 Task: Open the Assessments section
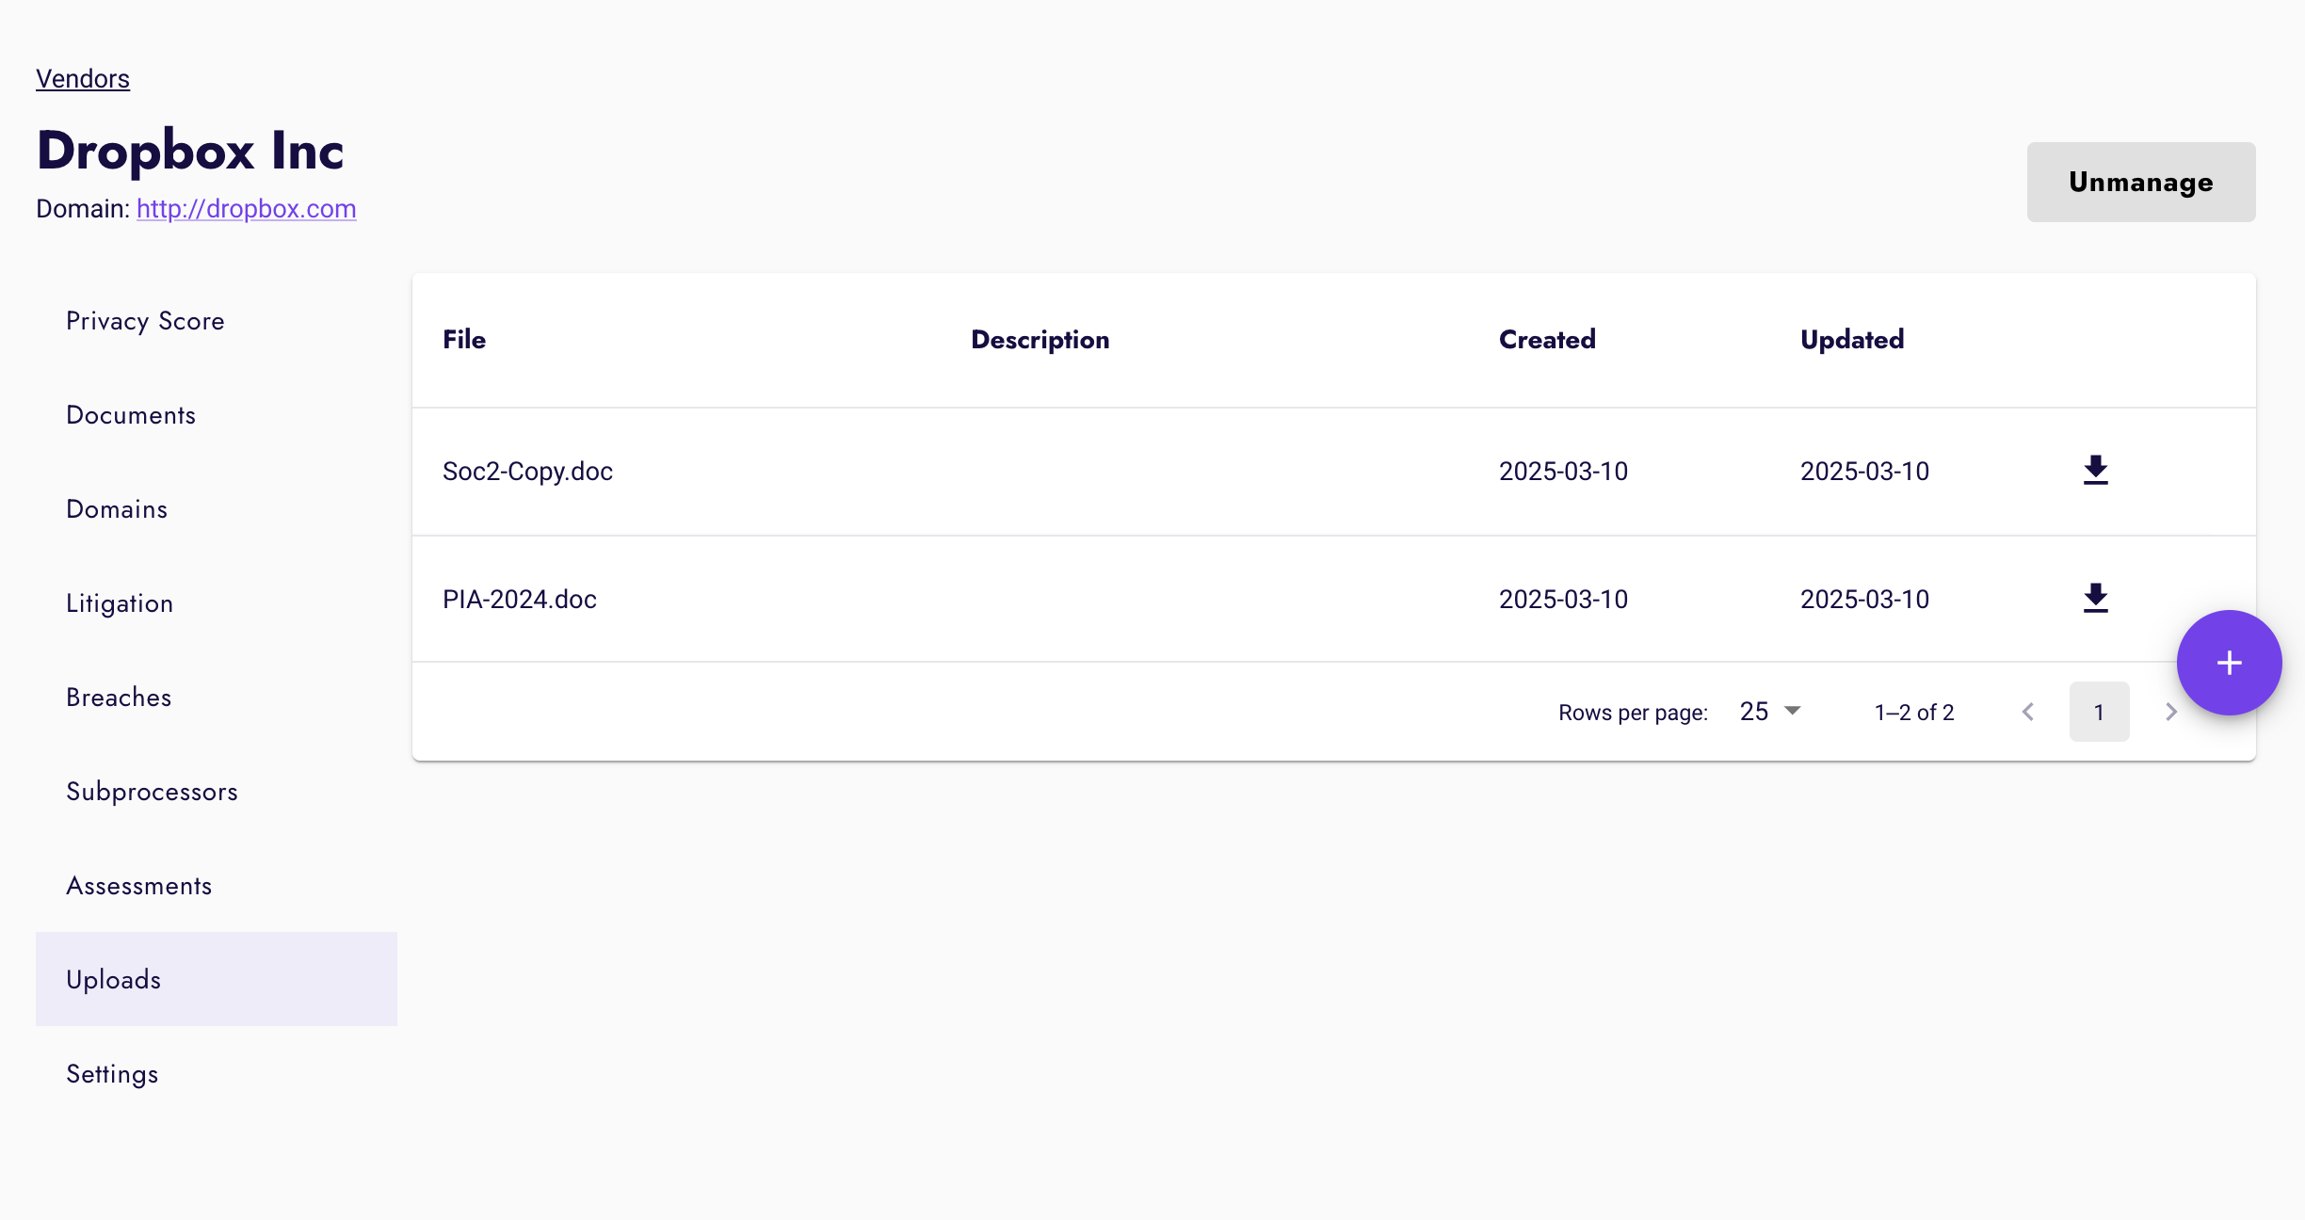(217, 885)
